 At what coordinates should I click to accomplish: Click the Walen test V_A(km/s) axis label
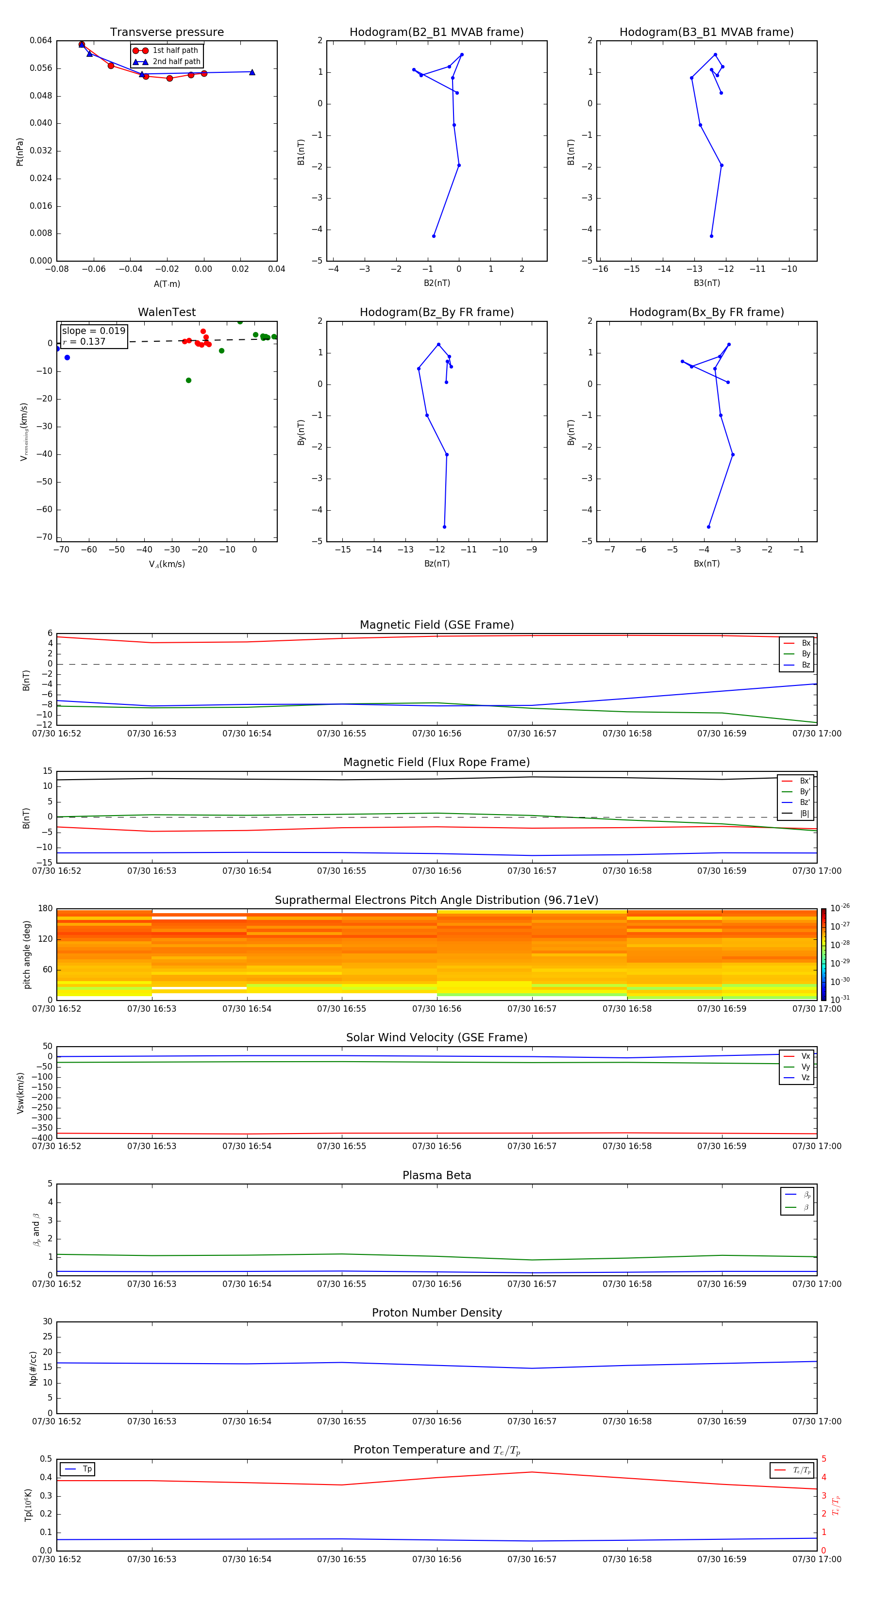(x=167, y=564)
